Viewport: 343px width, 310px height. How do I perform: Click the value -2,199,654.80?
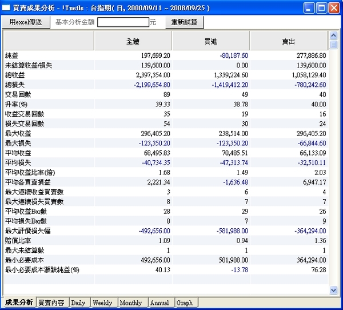[152, 85]
